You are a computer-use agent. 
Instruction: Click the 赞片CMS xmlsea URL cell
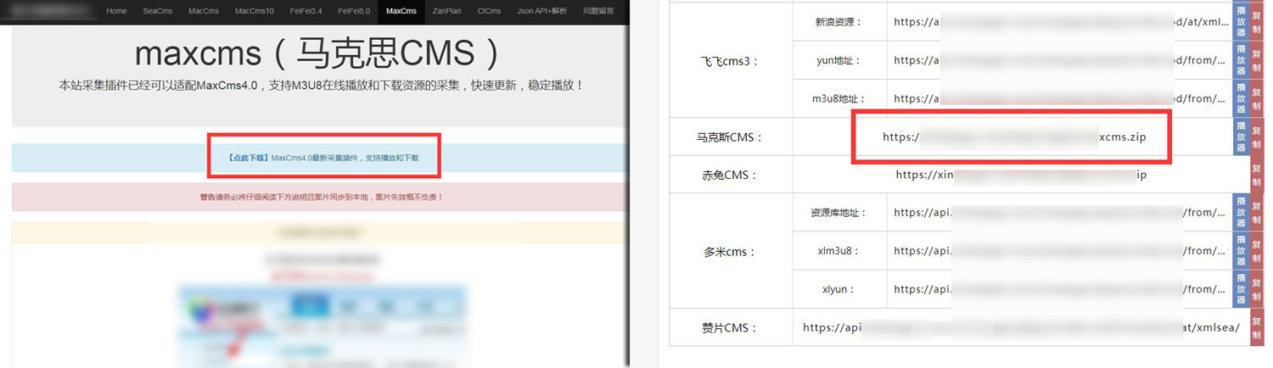[x=1021, y=327]
